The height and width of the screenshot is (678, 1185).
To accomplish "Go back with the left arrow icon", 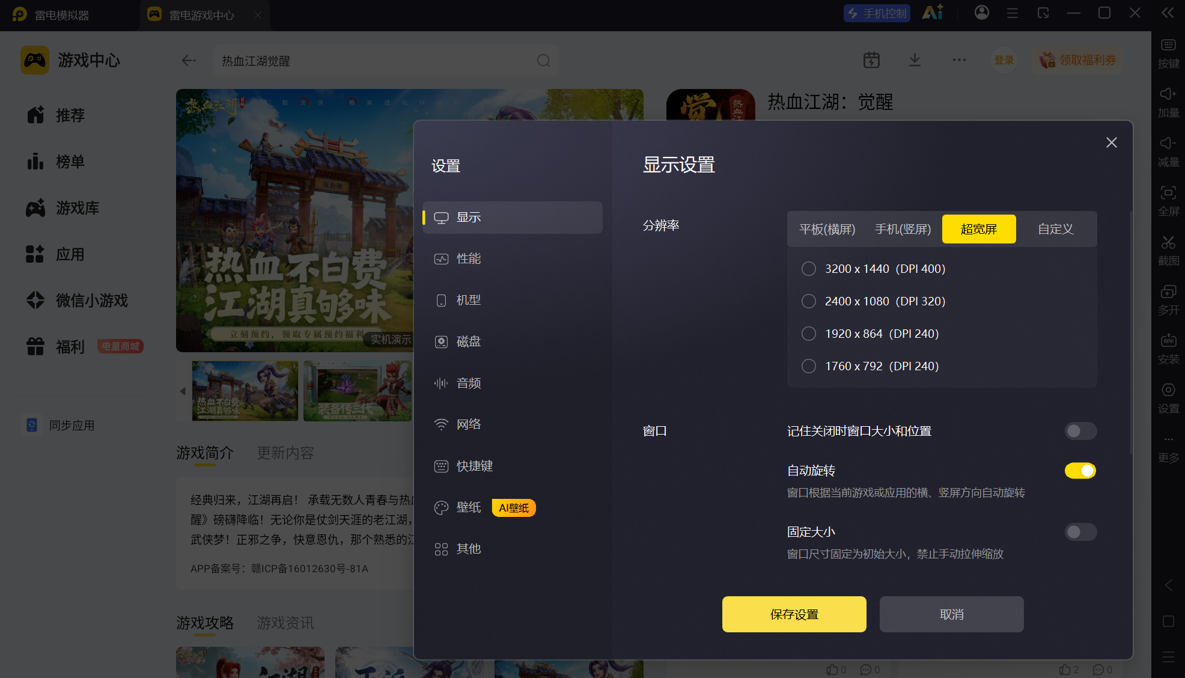I will 189,60.
